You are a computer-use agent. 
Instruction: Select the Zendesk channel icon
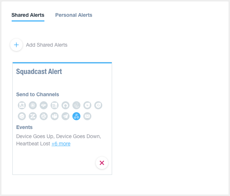(x=33, y=116)
